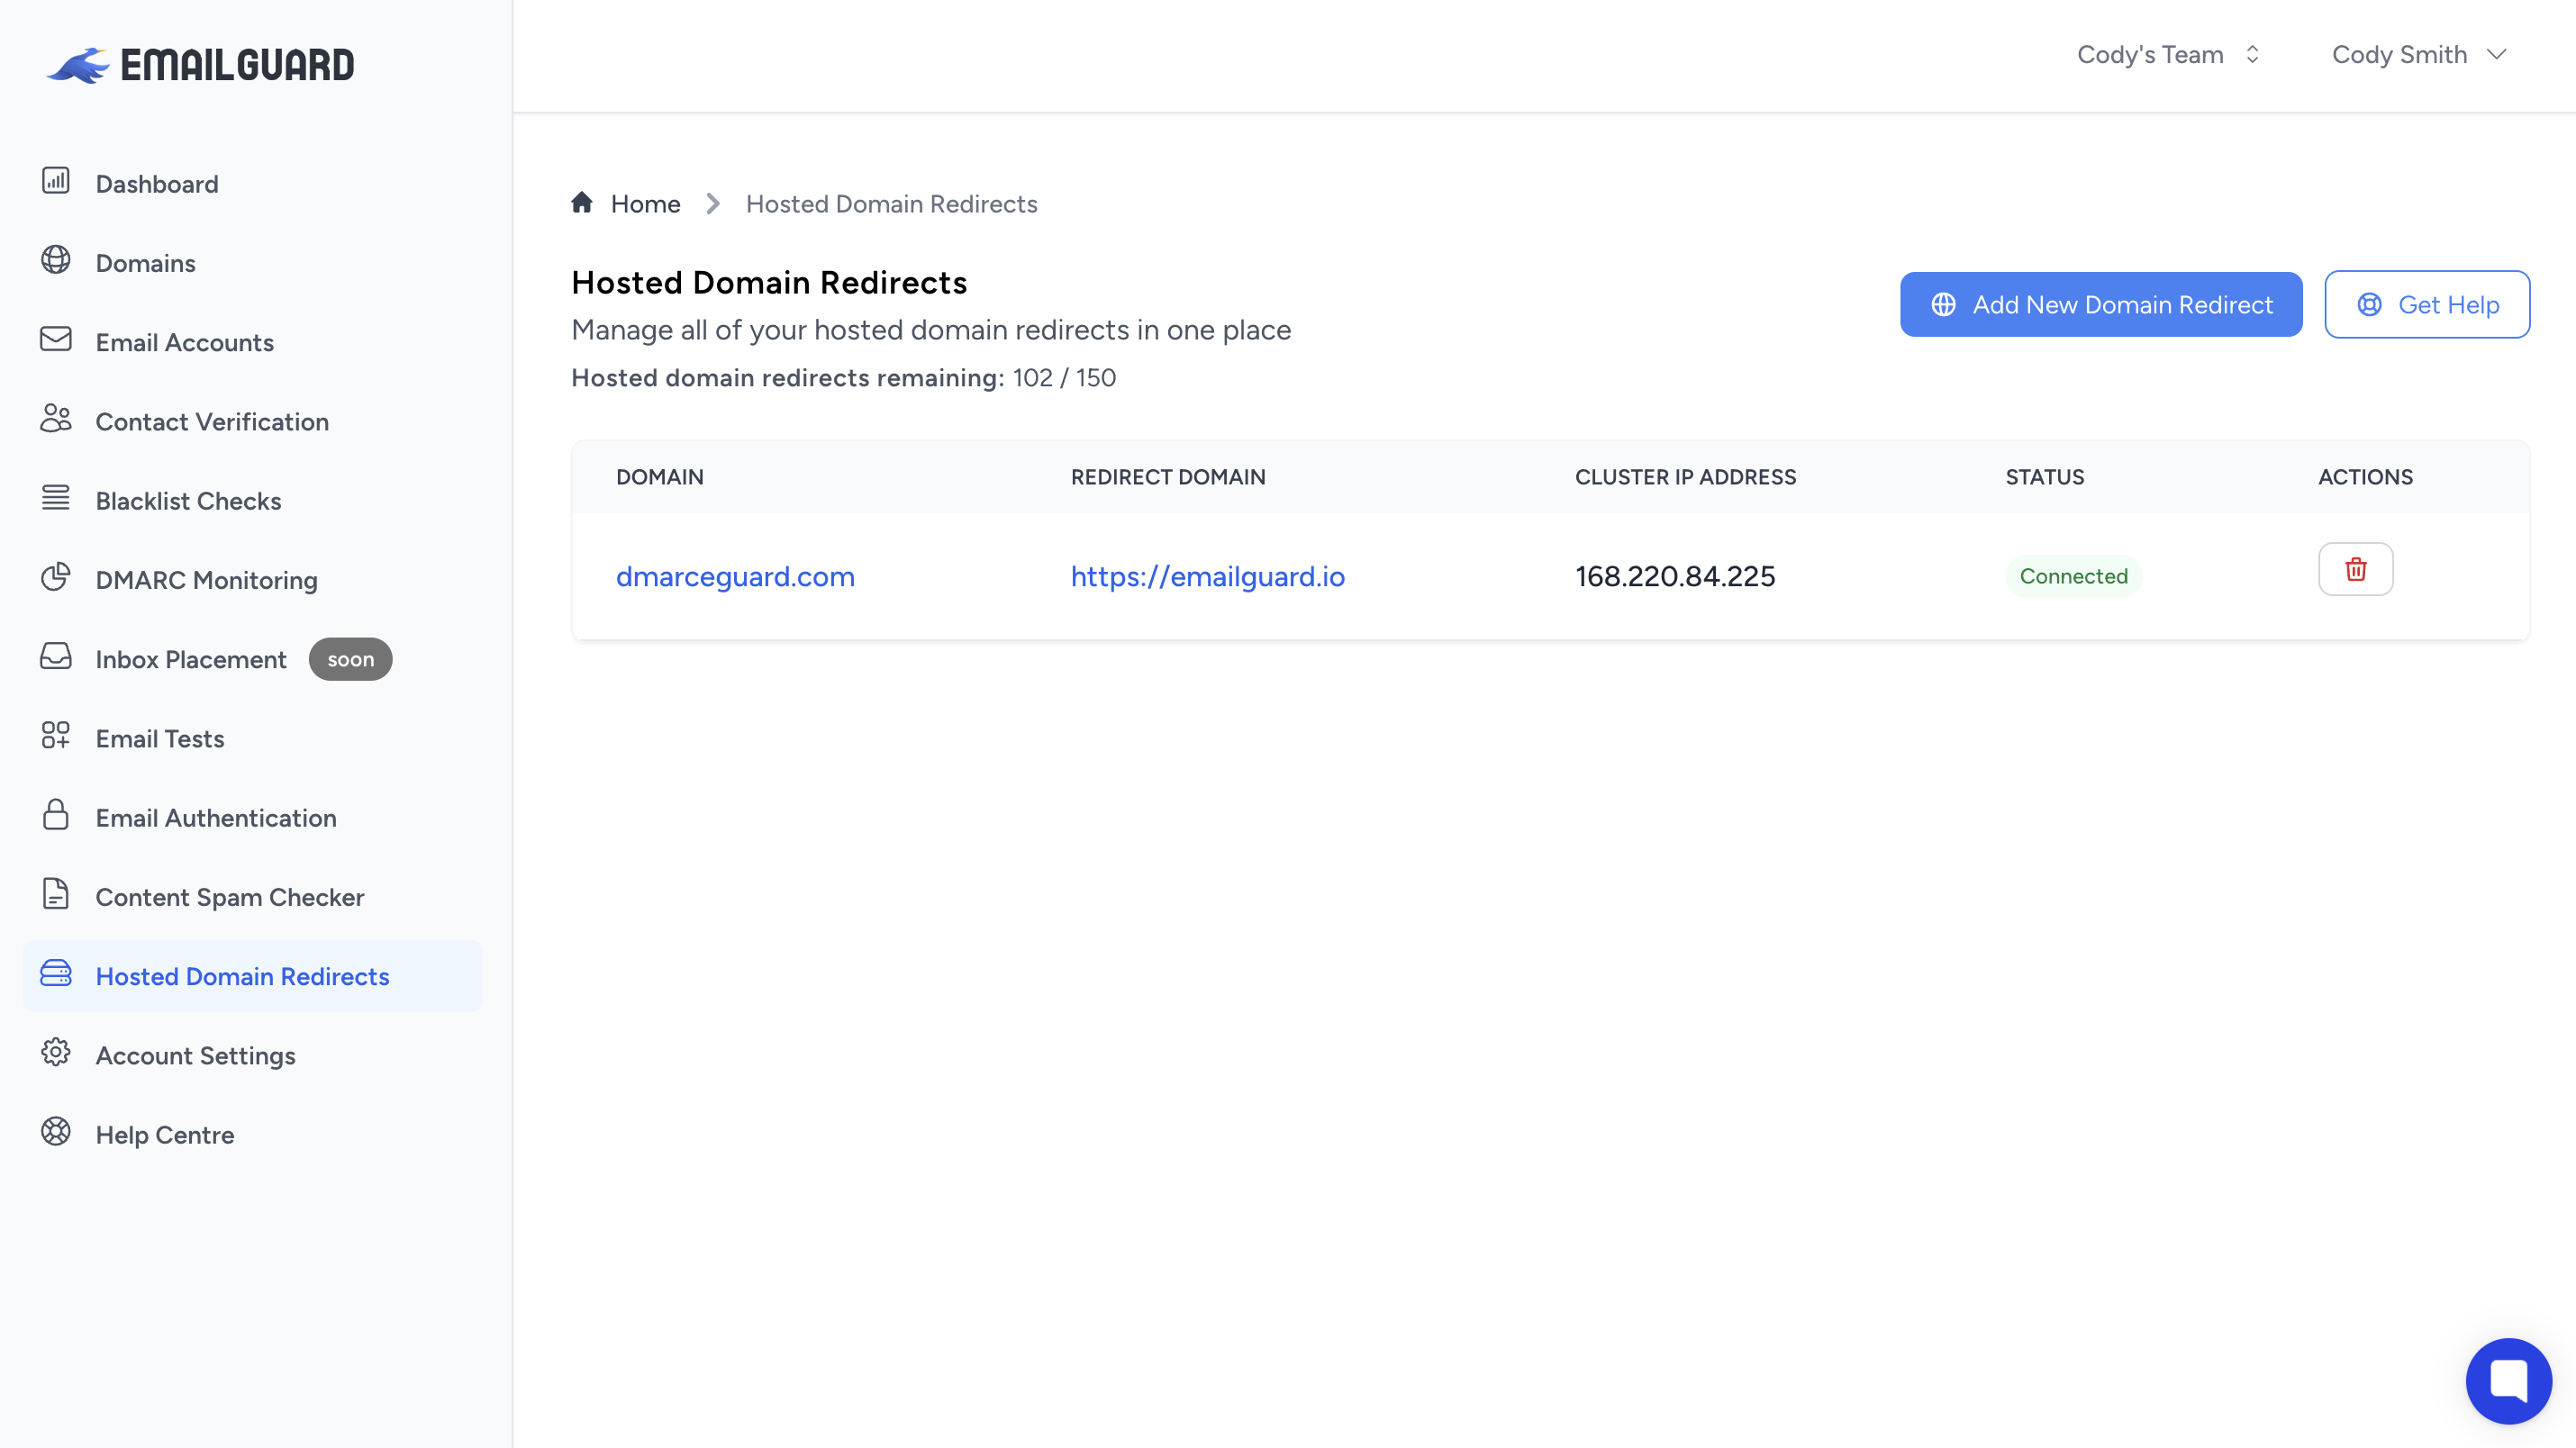This screenshot has width=2576, height=1448.
Task: Click the Connected status badge
Action: [x=2072, y=576]
